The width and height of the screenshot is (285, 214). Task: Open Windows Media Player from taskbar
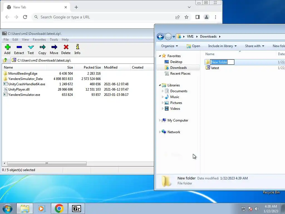pyautogui.click(x=42, y=208)
